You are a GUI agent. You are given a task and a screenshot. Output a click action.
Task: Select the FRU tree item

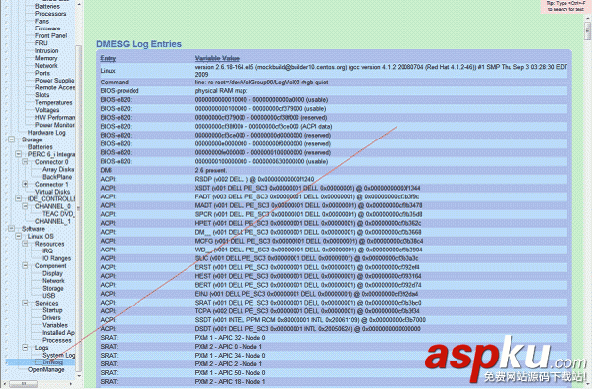point(41,43)
